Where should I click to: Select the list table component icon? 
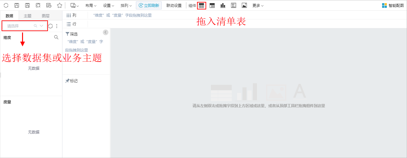coord(201,5)
